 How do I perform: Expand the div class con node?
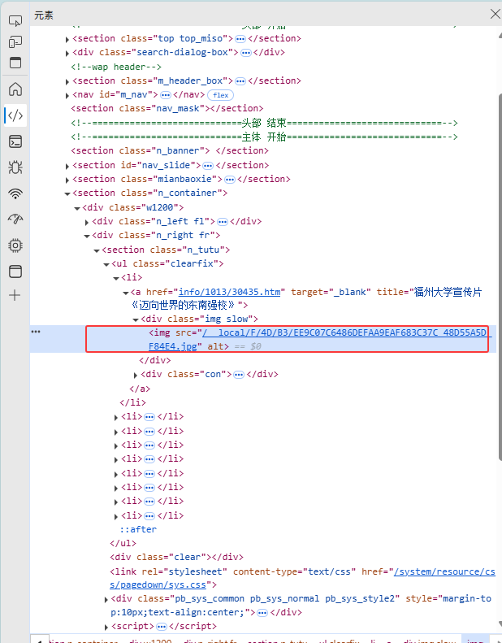tap(136, 375)
